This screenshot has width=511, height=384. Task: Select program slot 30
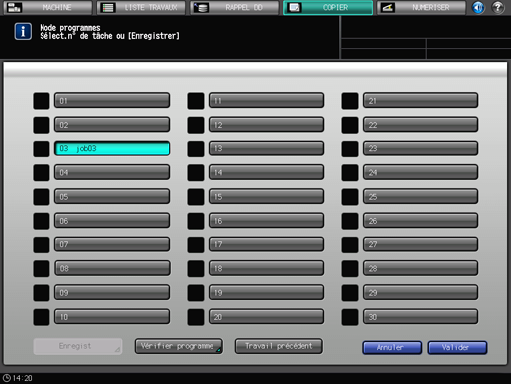pyautogui.click(x=420, y=317)
